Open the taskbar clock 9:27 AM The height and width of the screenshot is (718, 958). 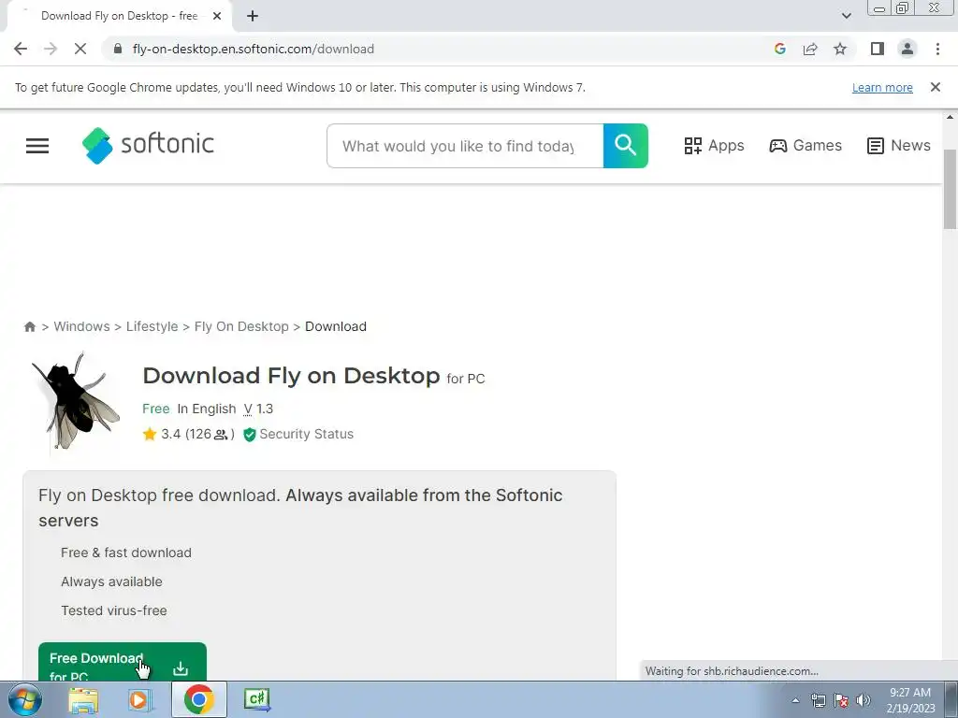[x=910, y=700]
